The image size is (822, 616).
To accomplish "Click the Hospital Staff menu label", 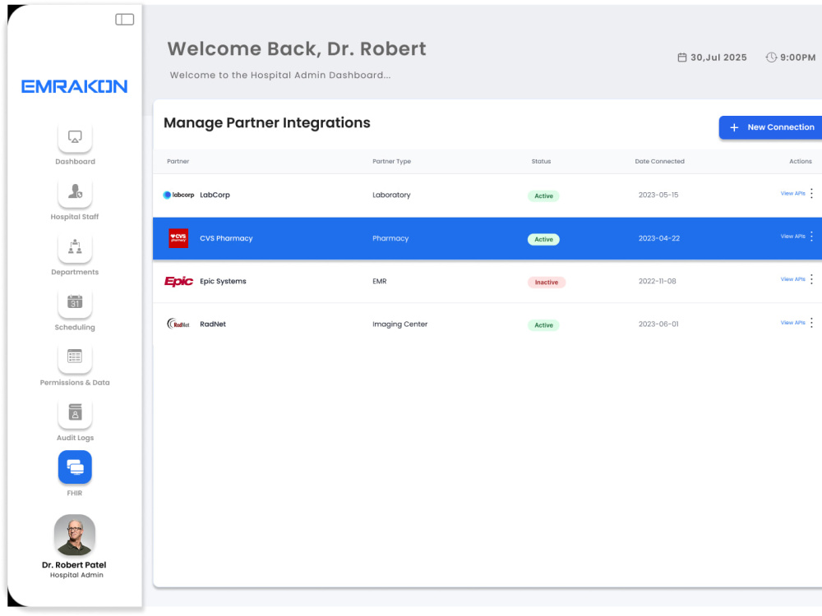I will pyautogui.click(x=75, y=217).
